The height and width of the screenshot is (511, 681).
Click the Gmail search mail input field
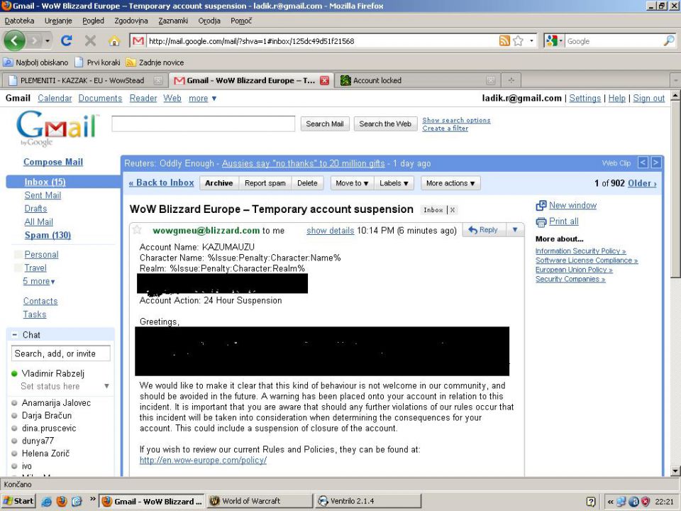pyautogui.click(x=203, y=124)
